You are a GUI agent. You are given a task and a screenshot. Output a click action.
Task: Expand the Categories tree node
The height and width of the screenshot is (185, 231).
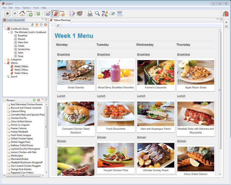coord(5,60)
